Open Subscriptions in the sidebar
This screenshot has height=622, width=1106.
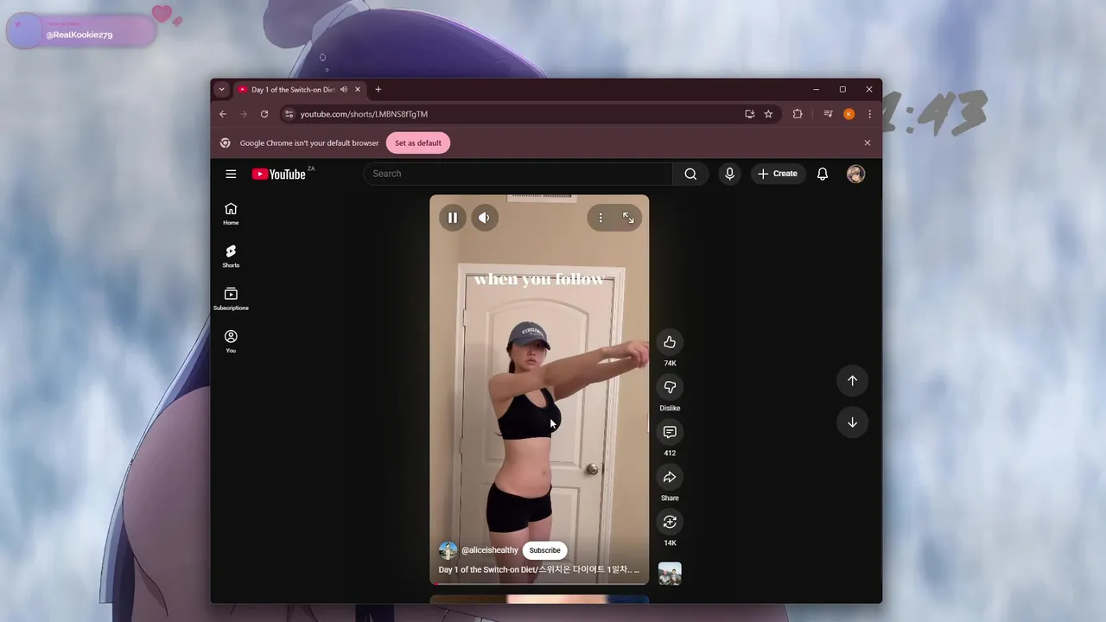click(x=231, y=299)
